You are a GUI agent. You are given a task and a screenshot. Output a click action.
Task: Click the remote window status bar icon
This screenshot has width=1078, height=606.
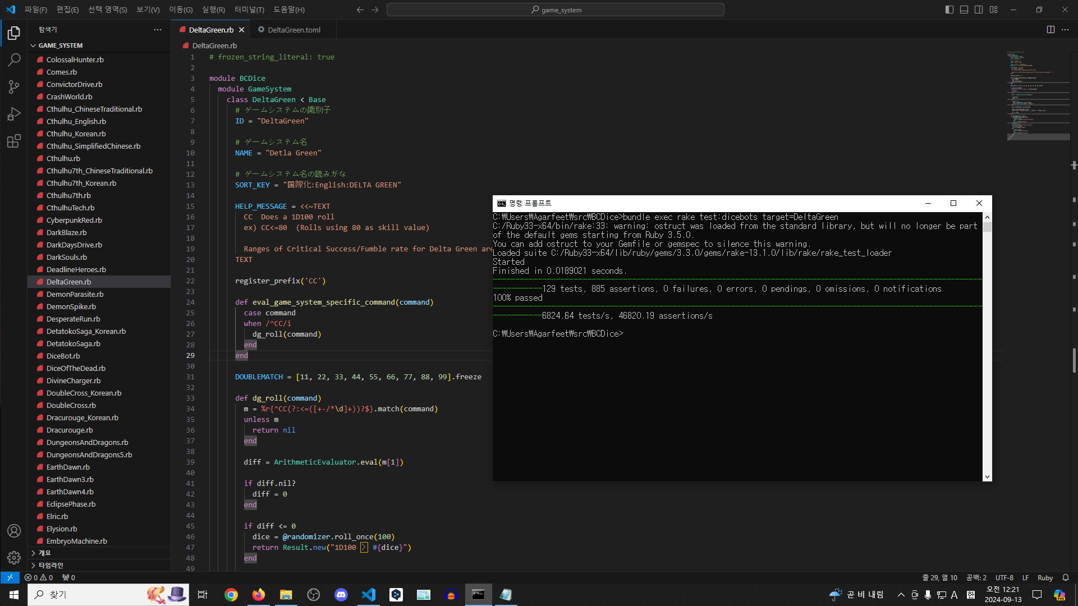pos(10,577)
